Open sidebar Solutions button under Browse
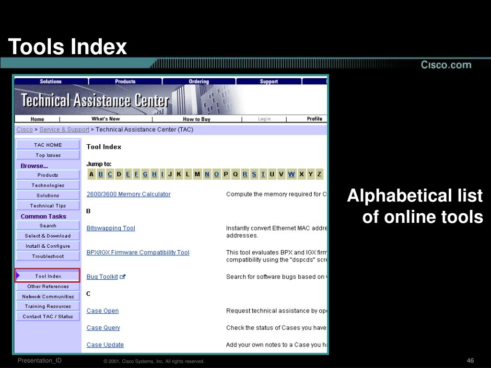This screenshot has width=491, height=368. point(48,195)
